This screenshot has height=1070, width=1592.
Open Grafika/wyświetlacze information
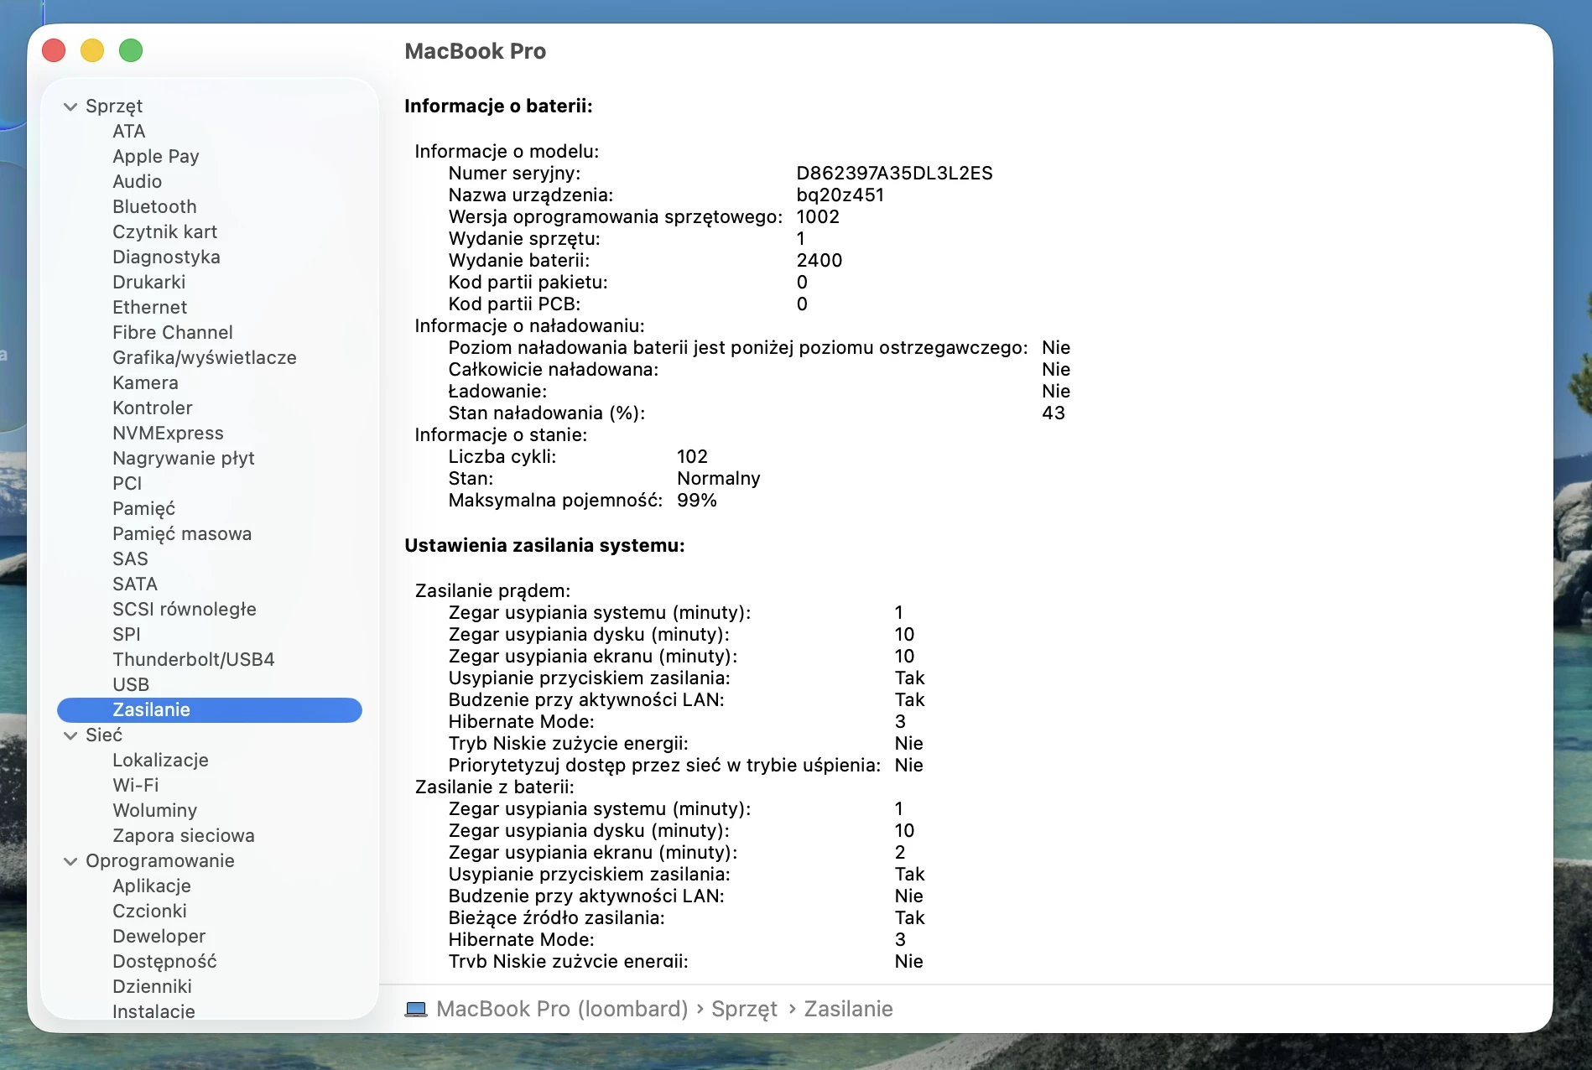[x=205, y=357]
